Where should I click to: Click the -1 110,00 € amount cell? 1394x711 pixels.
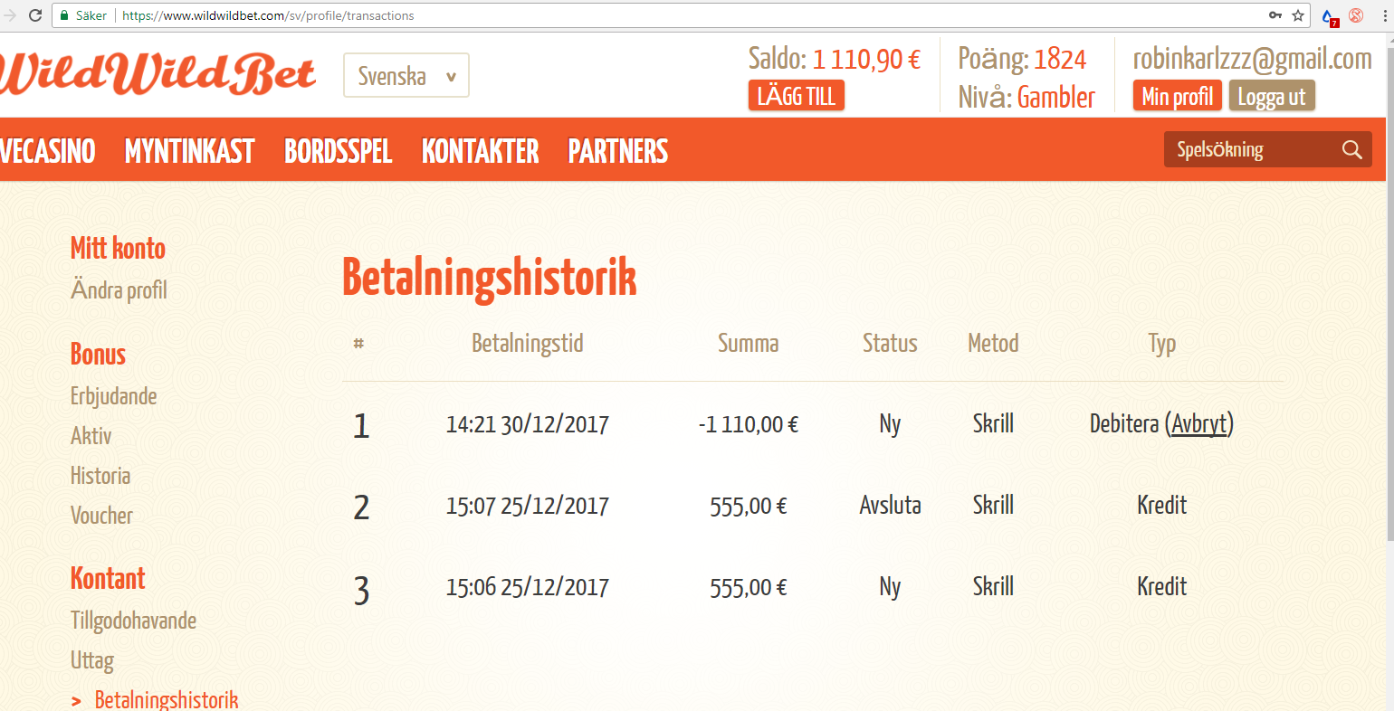click(749, 424)
